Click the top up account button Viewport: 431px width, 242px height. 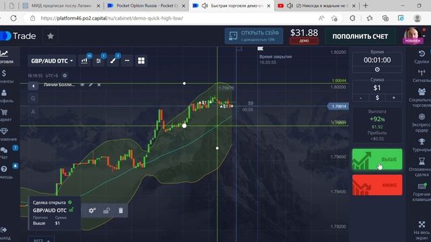point(360,36)
